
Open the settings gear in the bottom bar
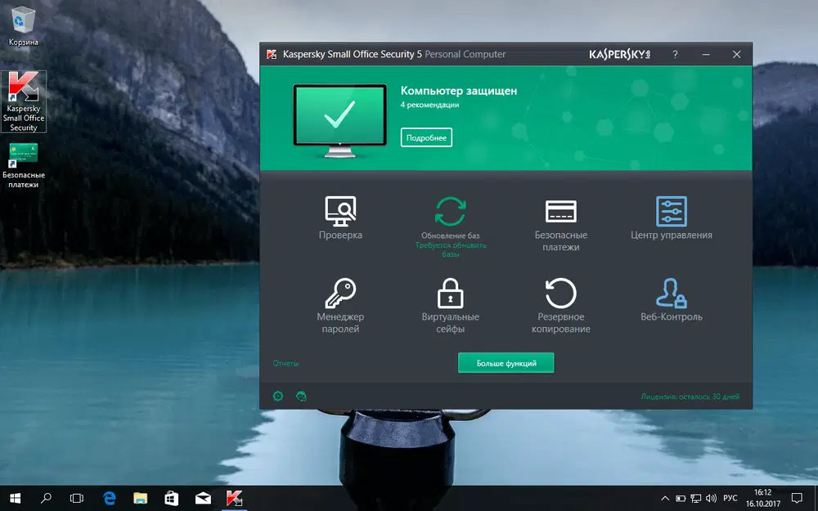(277, 396)
